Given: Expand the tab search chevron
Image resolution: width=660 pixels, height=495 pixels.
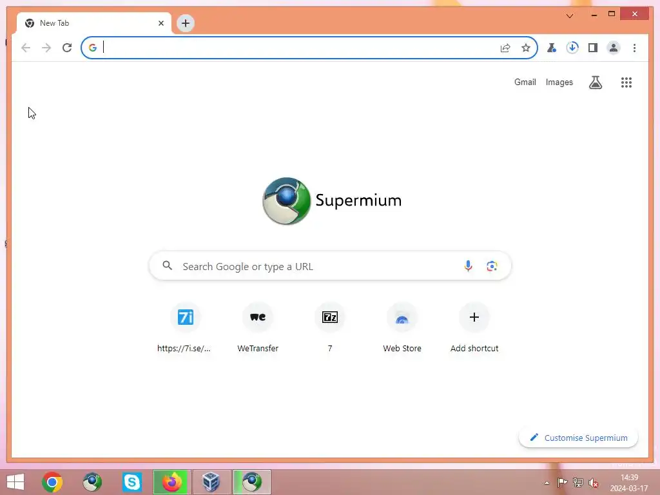Looking at the screenshot, I should point(570,15).
